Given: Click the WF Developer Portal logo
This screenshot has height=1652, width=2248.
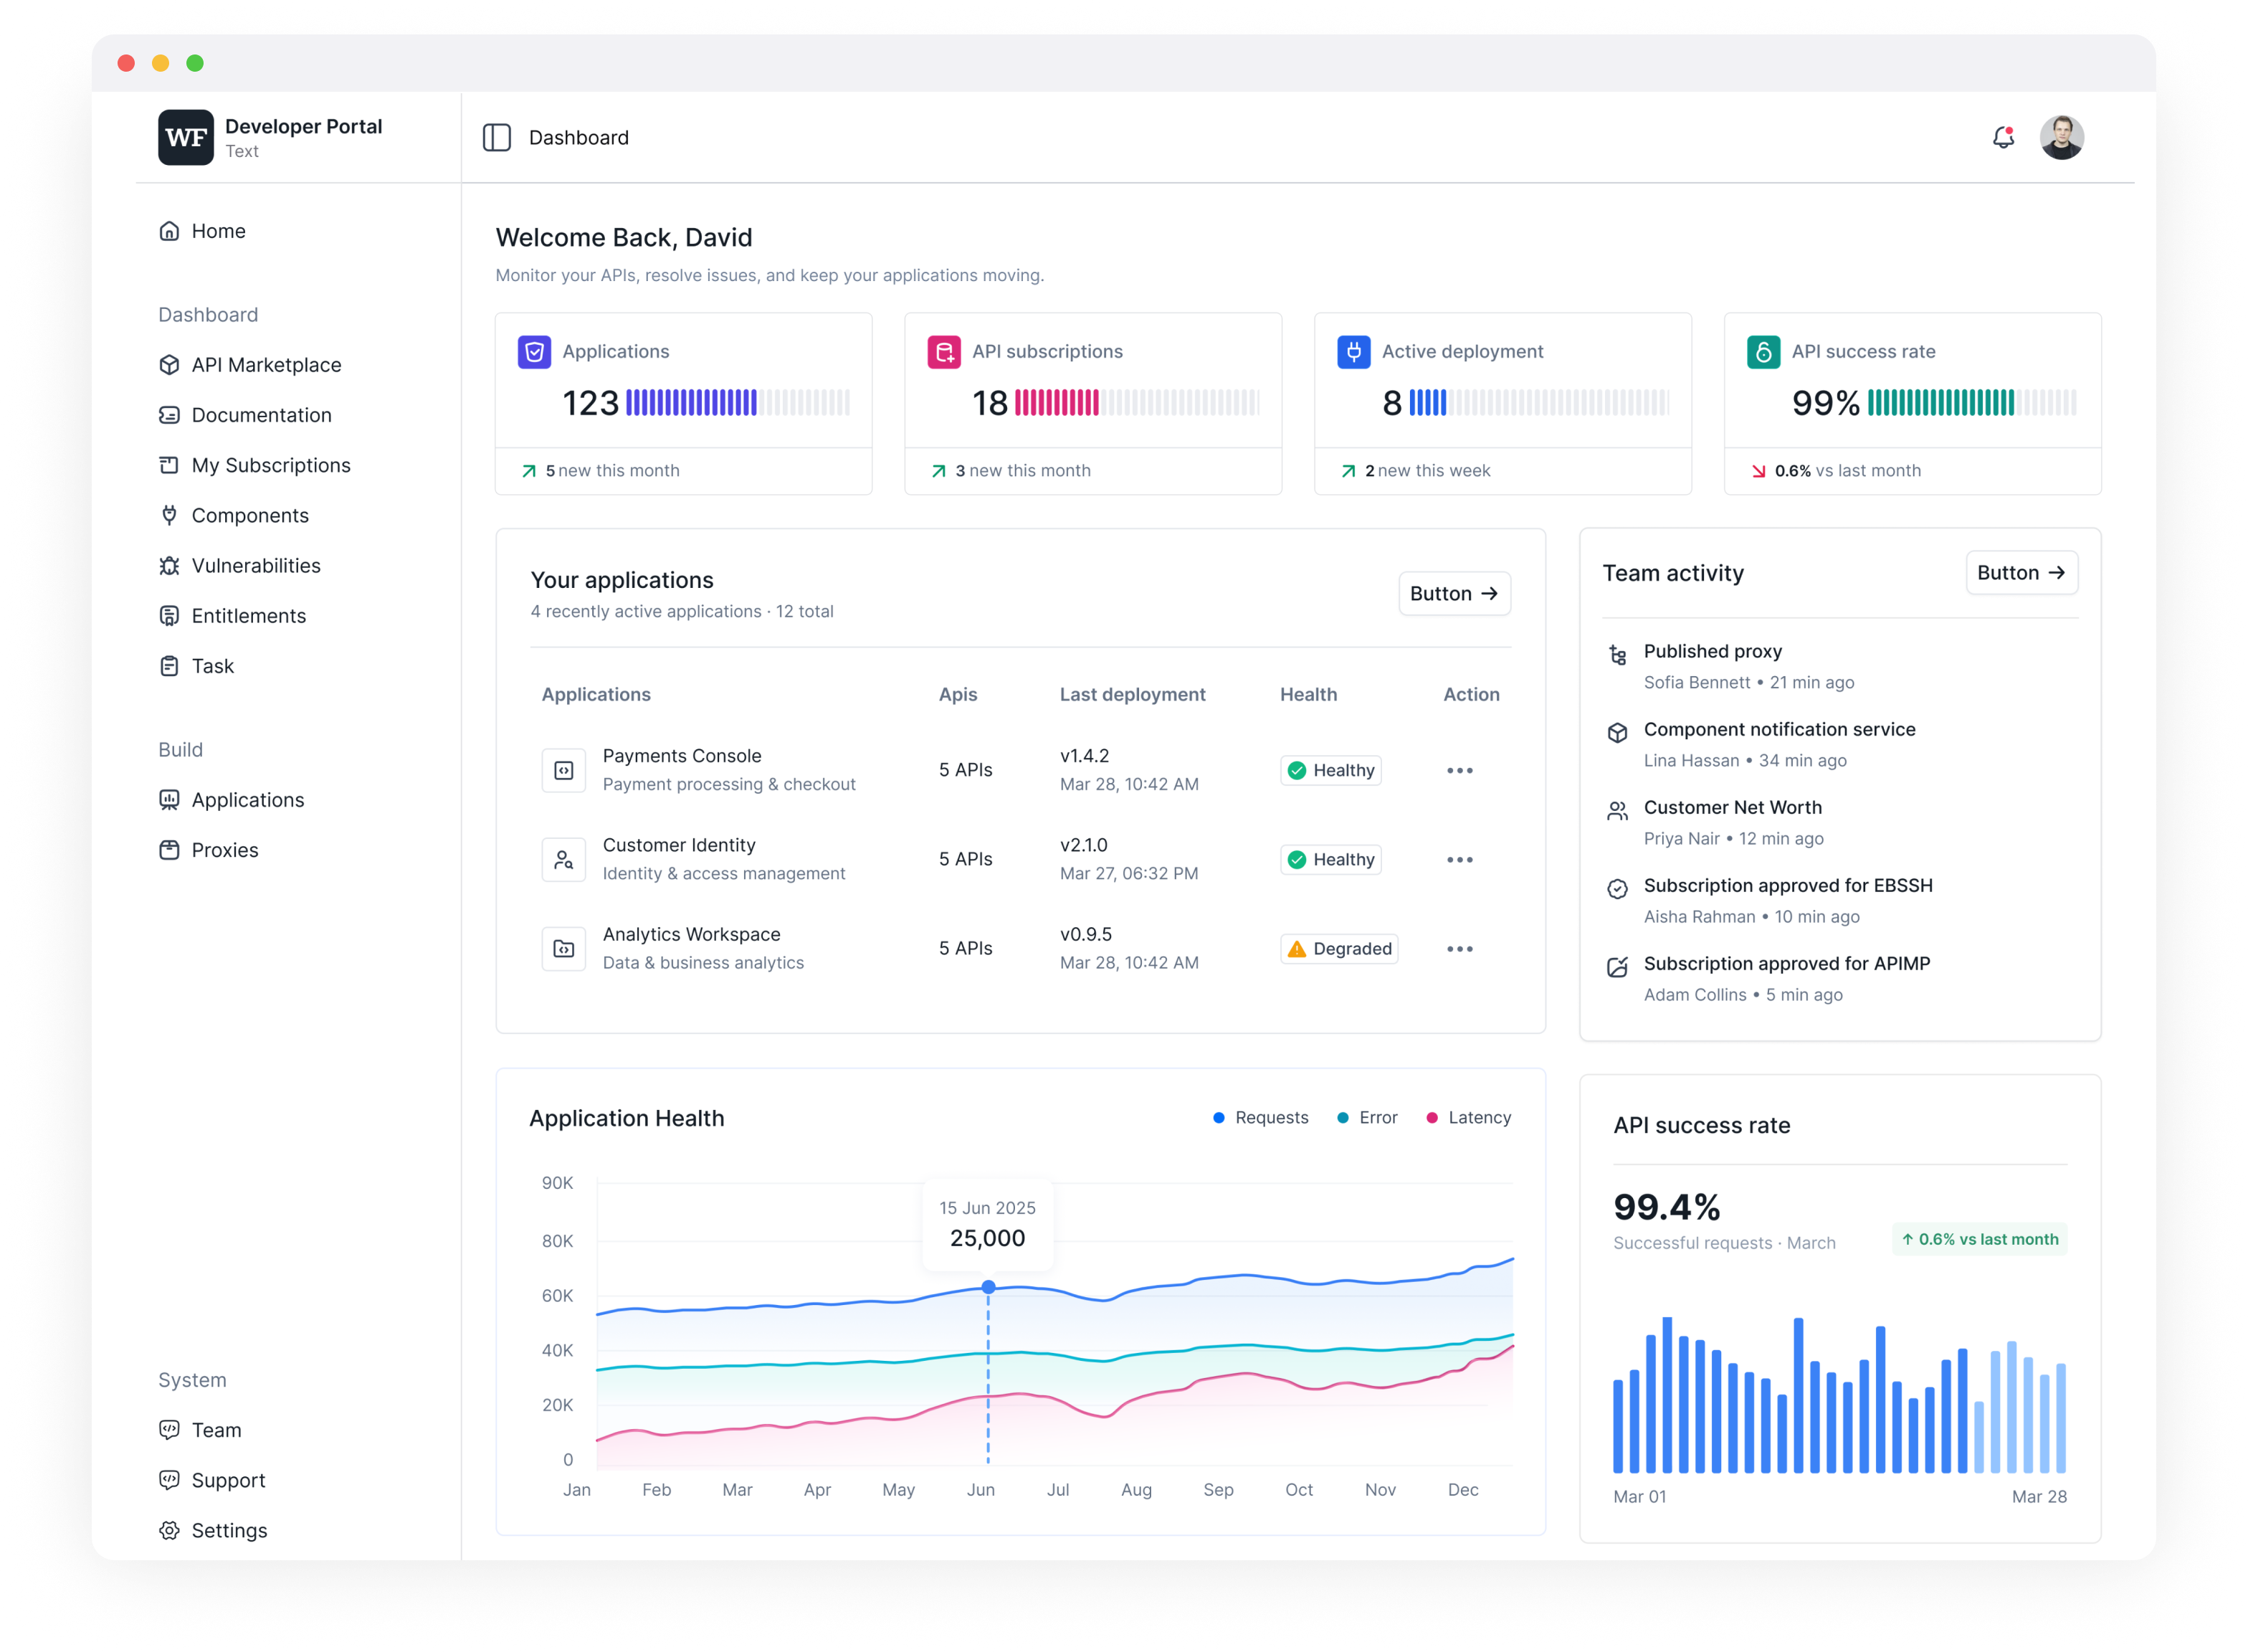Looking at the screenshot, I should click(x=186, y=137).
